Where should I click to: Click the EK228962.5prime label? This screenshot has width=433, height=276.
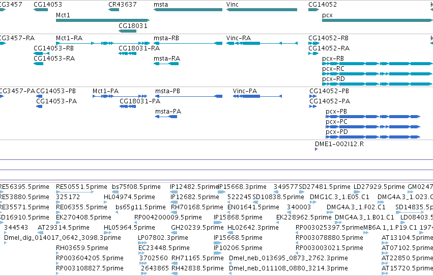click(x=304, y=217)
